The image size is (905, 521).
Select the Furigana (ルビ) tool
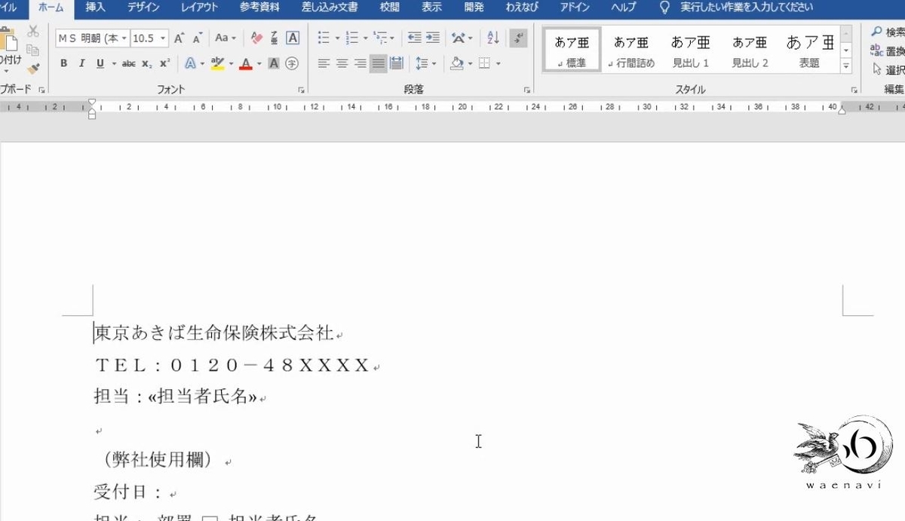point(273,38)
